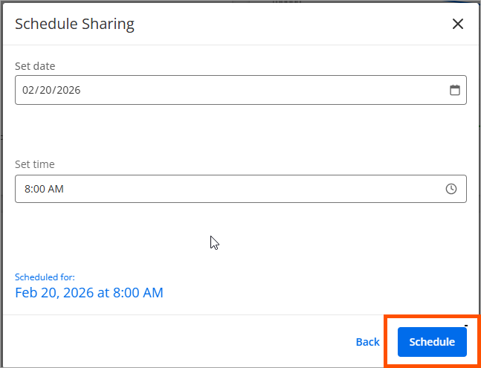Click the blue Schedule button
The width and height of the screenshot is (481, 368).
(432, 342)
